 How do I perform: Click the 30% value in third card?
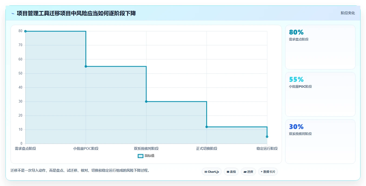click(x=296, y=127)
